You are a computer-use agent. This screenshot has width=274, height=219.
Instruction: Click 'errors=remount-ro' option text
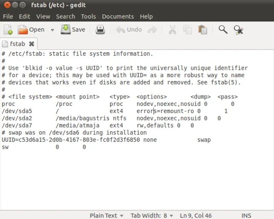click(x=165, y=111)
